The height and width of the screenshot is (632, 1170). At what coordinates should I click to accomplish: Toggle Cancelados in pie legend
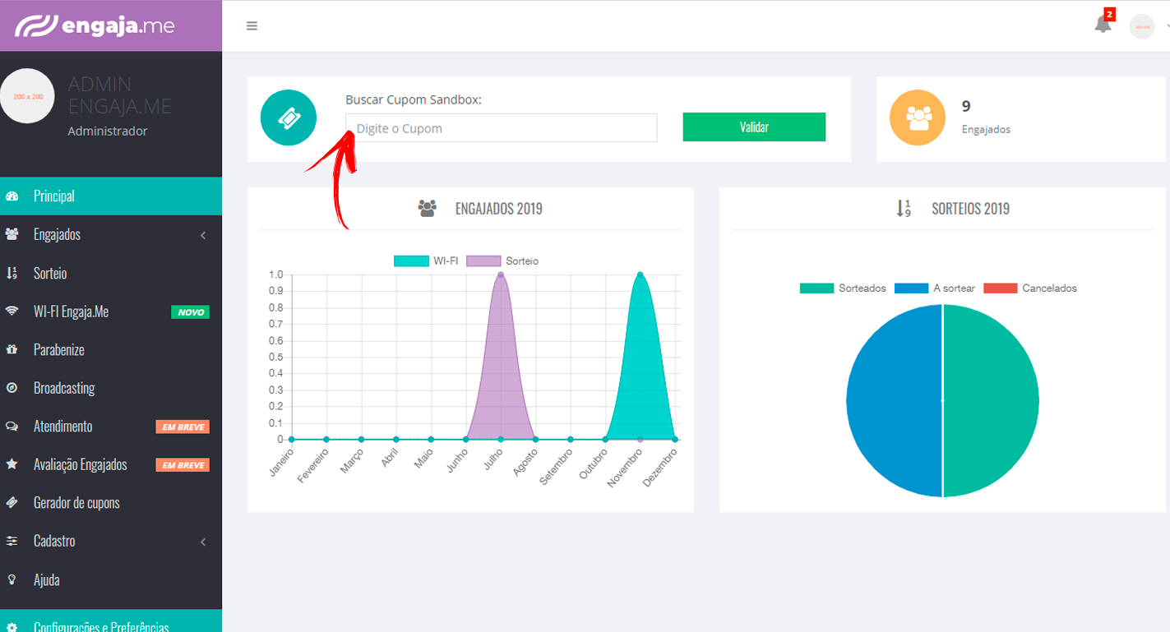(x=1030, y=288)
